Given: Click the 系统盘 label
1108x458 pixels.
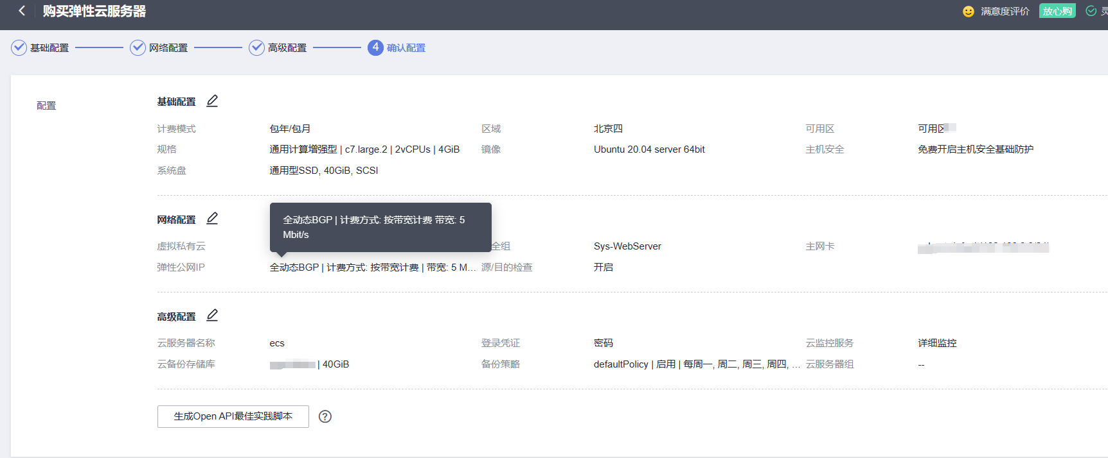Looking at the screenshot, I should click(x=172, y=171).
